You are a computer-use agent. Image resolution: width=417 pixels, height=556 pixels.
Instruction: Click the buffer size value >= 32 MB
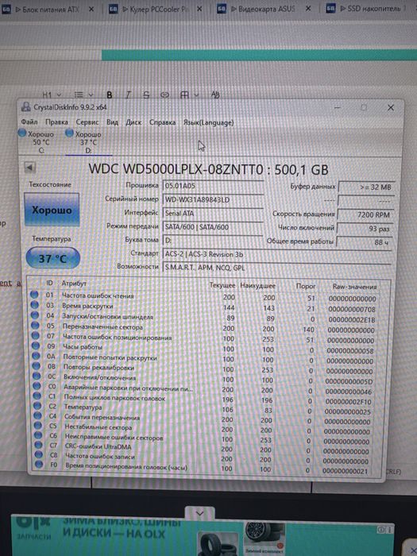tap(366, 187)
